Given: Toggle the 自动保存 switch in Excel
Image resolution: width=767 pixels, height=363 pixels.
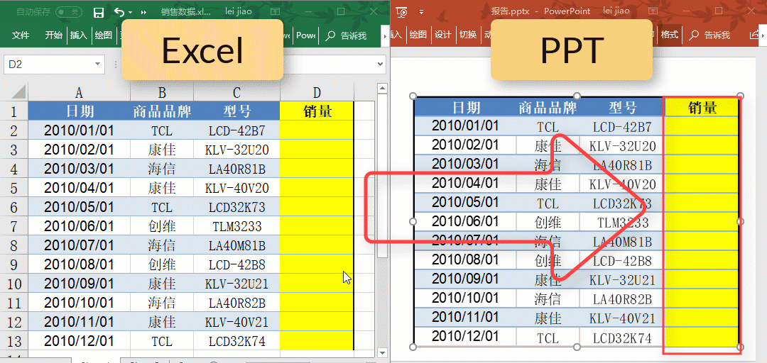Looking at the screenshot, I should (68, 12).
